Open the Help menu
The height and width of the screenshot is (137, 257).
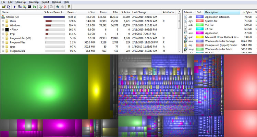66,2
